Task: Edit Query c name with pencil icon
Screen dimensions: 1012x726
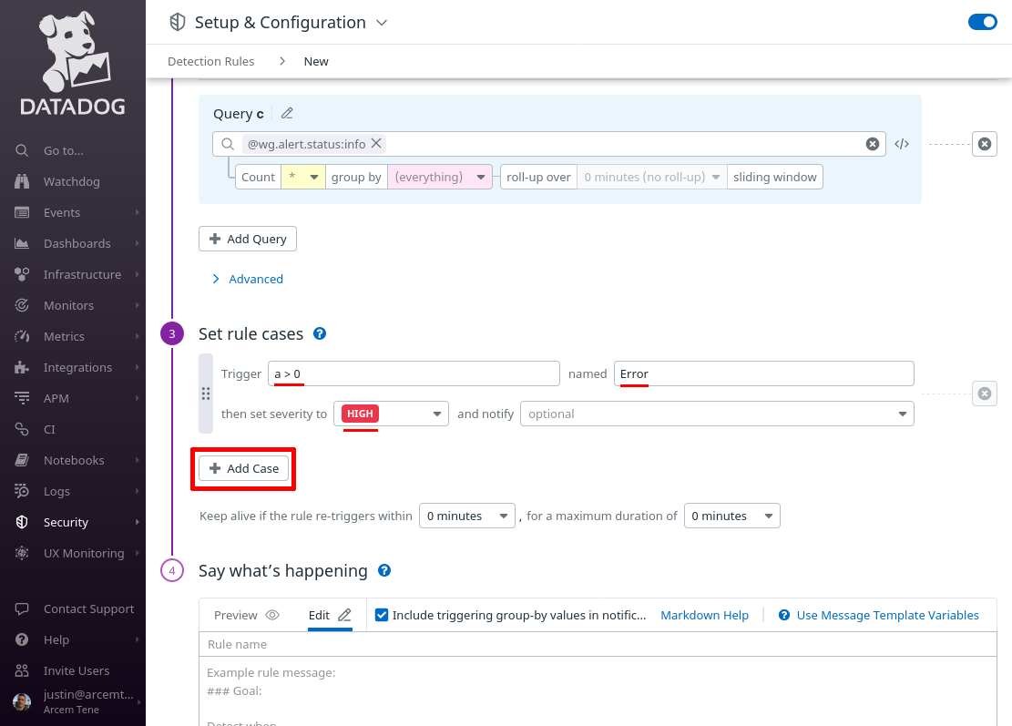Action: [x=287, y=114]
